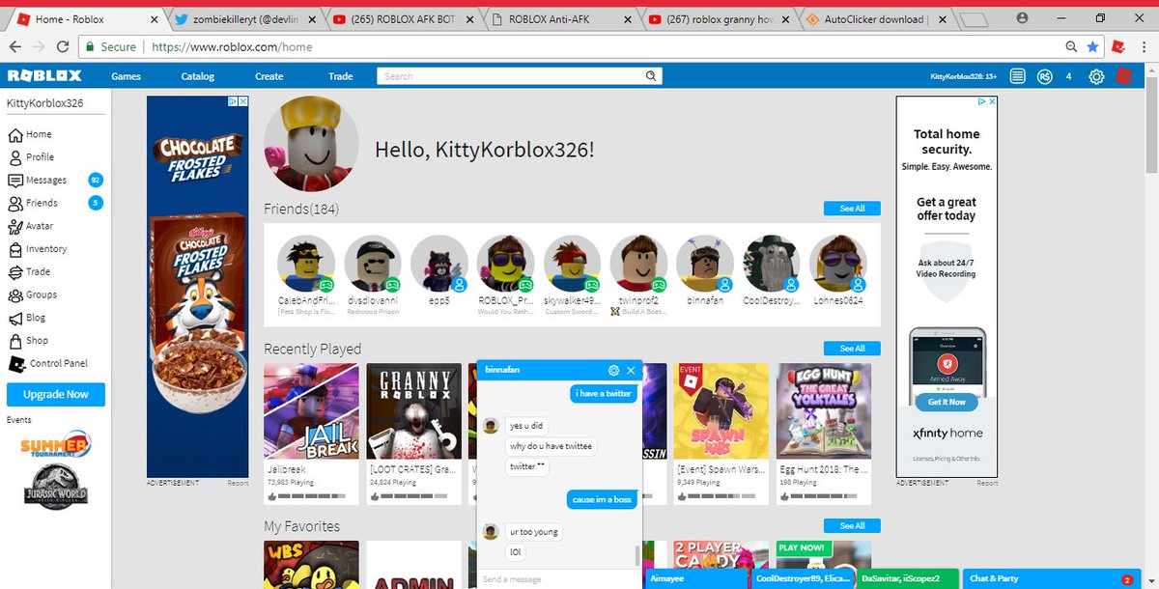The width and height of the screenshot is (1159, 589).
Task: Click See All for My Favorites
Action: click(852, 526)
